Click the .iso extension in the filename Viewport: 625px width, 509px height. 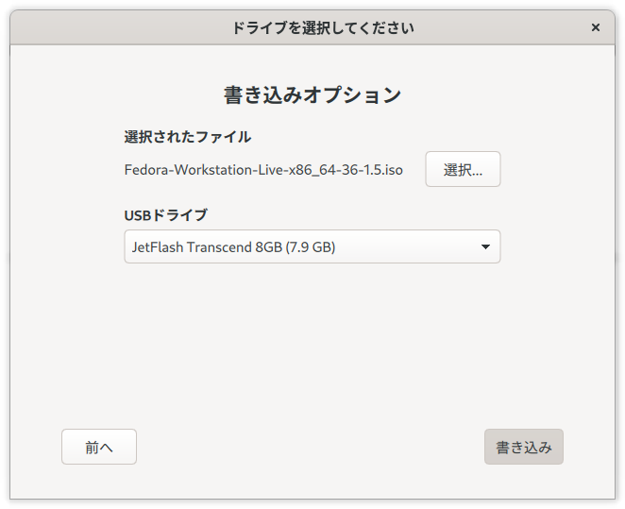pyautogui.click(x=393, y=171)
